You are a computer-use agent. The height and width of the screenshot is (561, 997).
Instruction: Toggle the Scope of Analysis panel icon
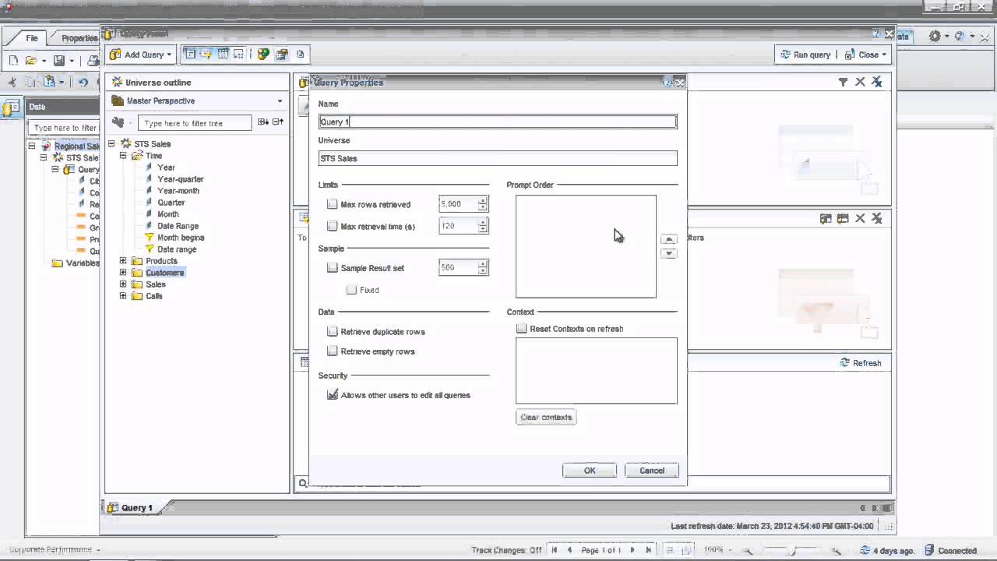[x=238, y=55]
